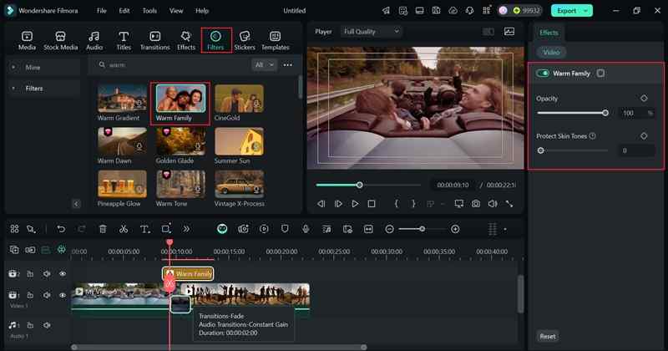Click the Protect Skin Tones help icon
Viewport: 668px width, 351px height.
coord(592,136)
